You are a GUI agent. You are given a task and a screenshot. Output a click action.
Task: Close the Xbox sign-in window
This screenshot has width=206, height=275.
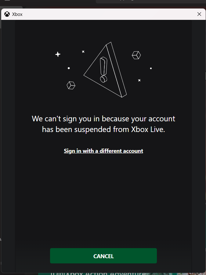click(x=199, y=14)
